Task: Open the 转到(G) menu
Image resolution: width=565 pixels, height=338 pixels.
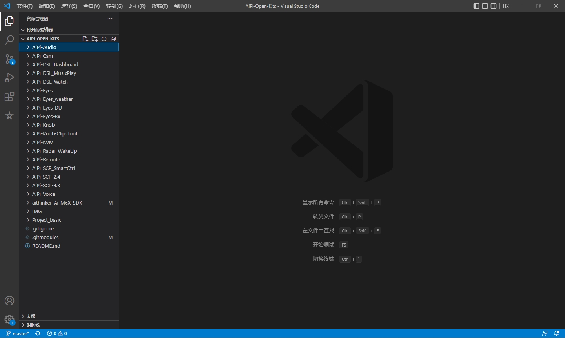Action: pos(114,6)
